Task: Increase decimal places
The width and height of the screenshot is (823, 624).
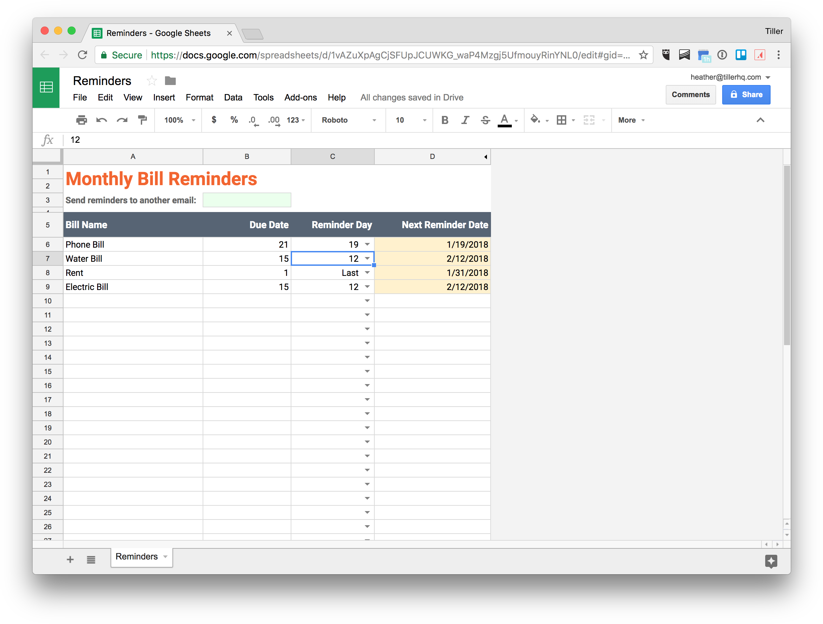Action: (274, 121)
